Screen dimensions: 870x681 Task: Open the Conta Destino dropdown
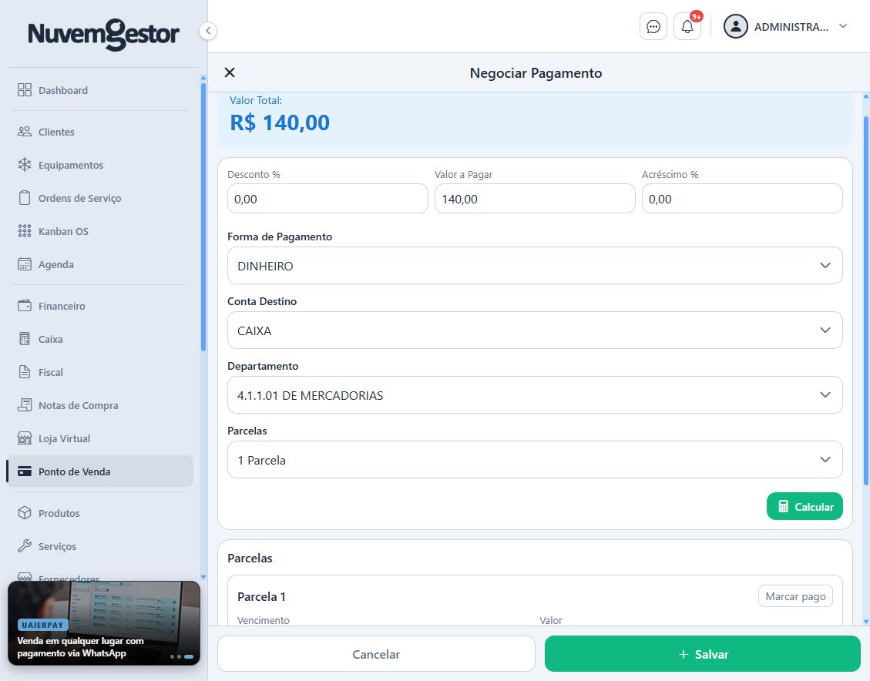point(535,330)
